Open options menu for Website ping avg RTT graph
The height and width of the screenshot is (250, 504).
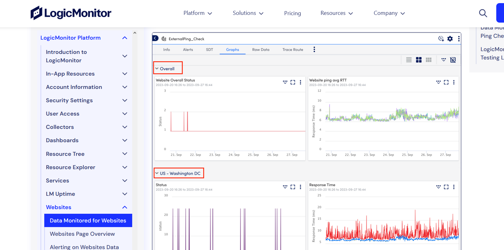point(454,82)
